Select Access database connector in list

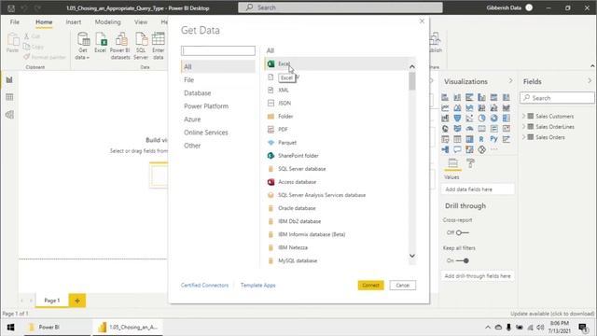pyautogui.click(x=297, y=182)
